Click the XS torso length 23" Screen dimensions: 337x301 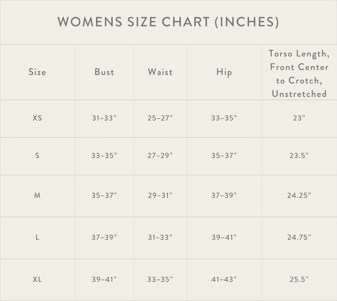[299, 118]
